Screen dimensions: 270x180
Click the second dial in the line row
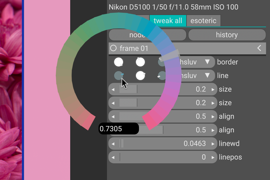click(x=140, y=76)
